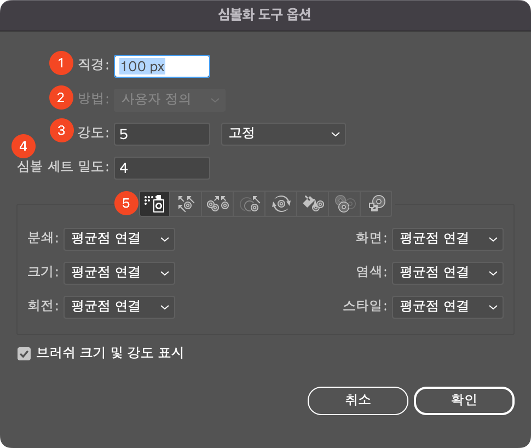The height and width of the screenshot is (448, 531).
Task: Select the Symbol Sizer tool icon
Action: (x=249, y=203)
